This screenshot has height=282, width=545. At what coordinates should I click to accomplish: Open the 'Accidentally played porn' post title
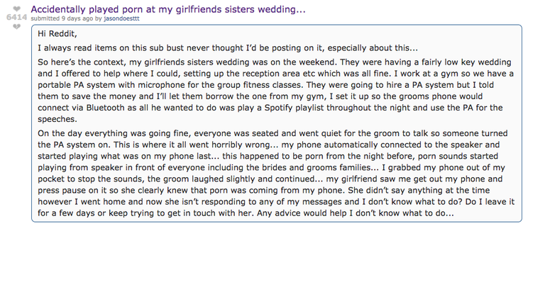click(x=168, y=9)
